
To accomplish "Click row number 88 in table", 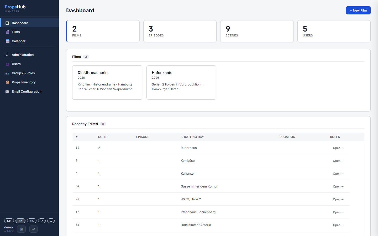I will tap(77, 225).
